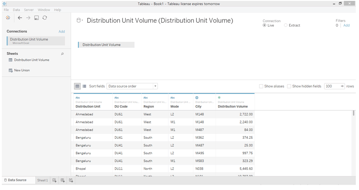Switch to the metadata list view

pos(84,86)
